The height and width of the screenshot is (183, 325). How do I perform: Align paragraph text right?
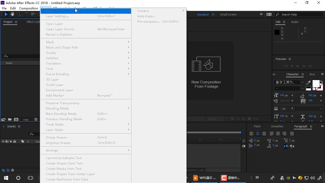[x=264, y=134]
